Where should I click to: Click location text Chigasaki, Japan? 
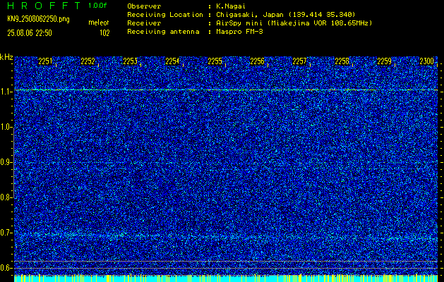251,15
